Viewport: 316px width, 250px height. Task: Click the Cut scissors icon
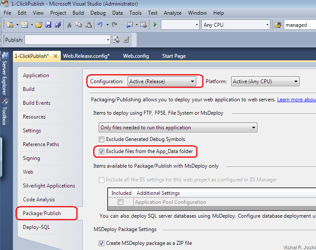click(69, 25)
